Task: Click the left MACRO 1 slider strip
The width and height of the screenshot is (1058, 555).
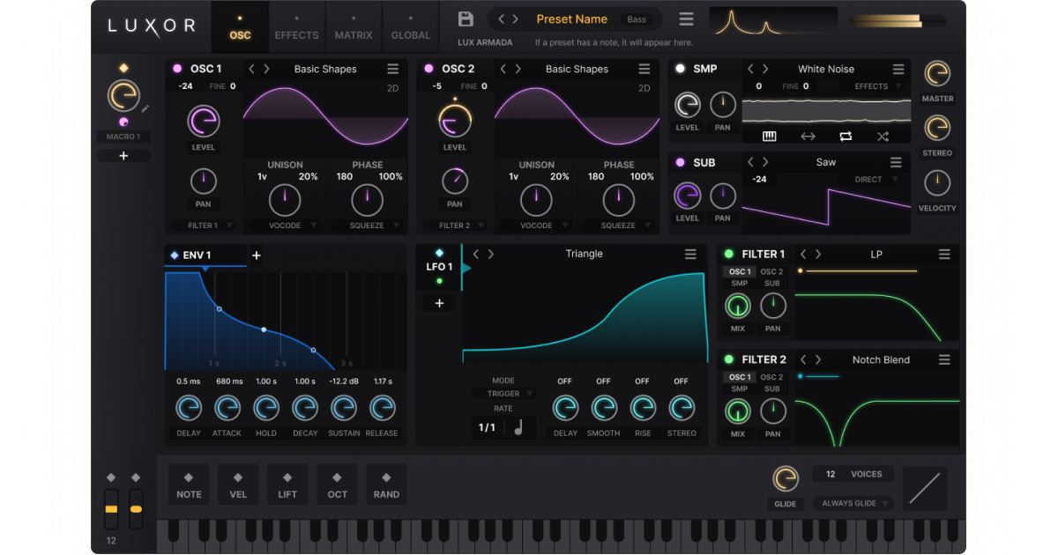Action: 111,507
